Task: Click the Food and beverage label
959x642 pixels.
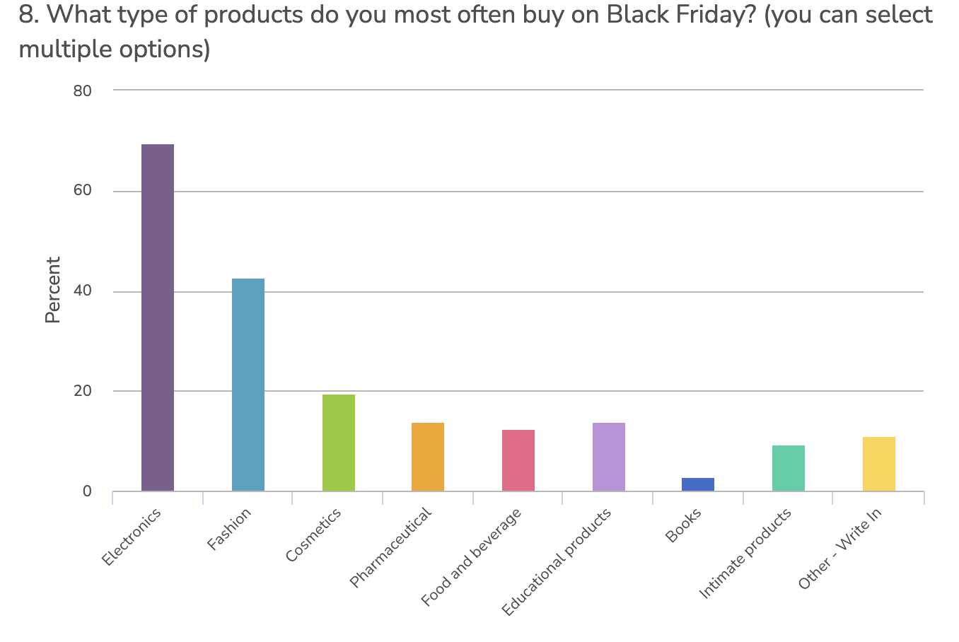Action: click(471, 557)
